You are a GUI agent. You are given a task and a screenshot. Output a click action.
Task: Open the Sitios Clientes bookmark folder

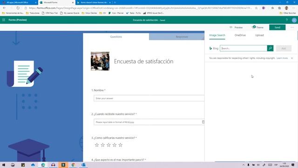pos(89,13)
